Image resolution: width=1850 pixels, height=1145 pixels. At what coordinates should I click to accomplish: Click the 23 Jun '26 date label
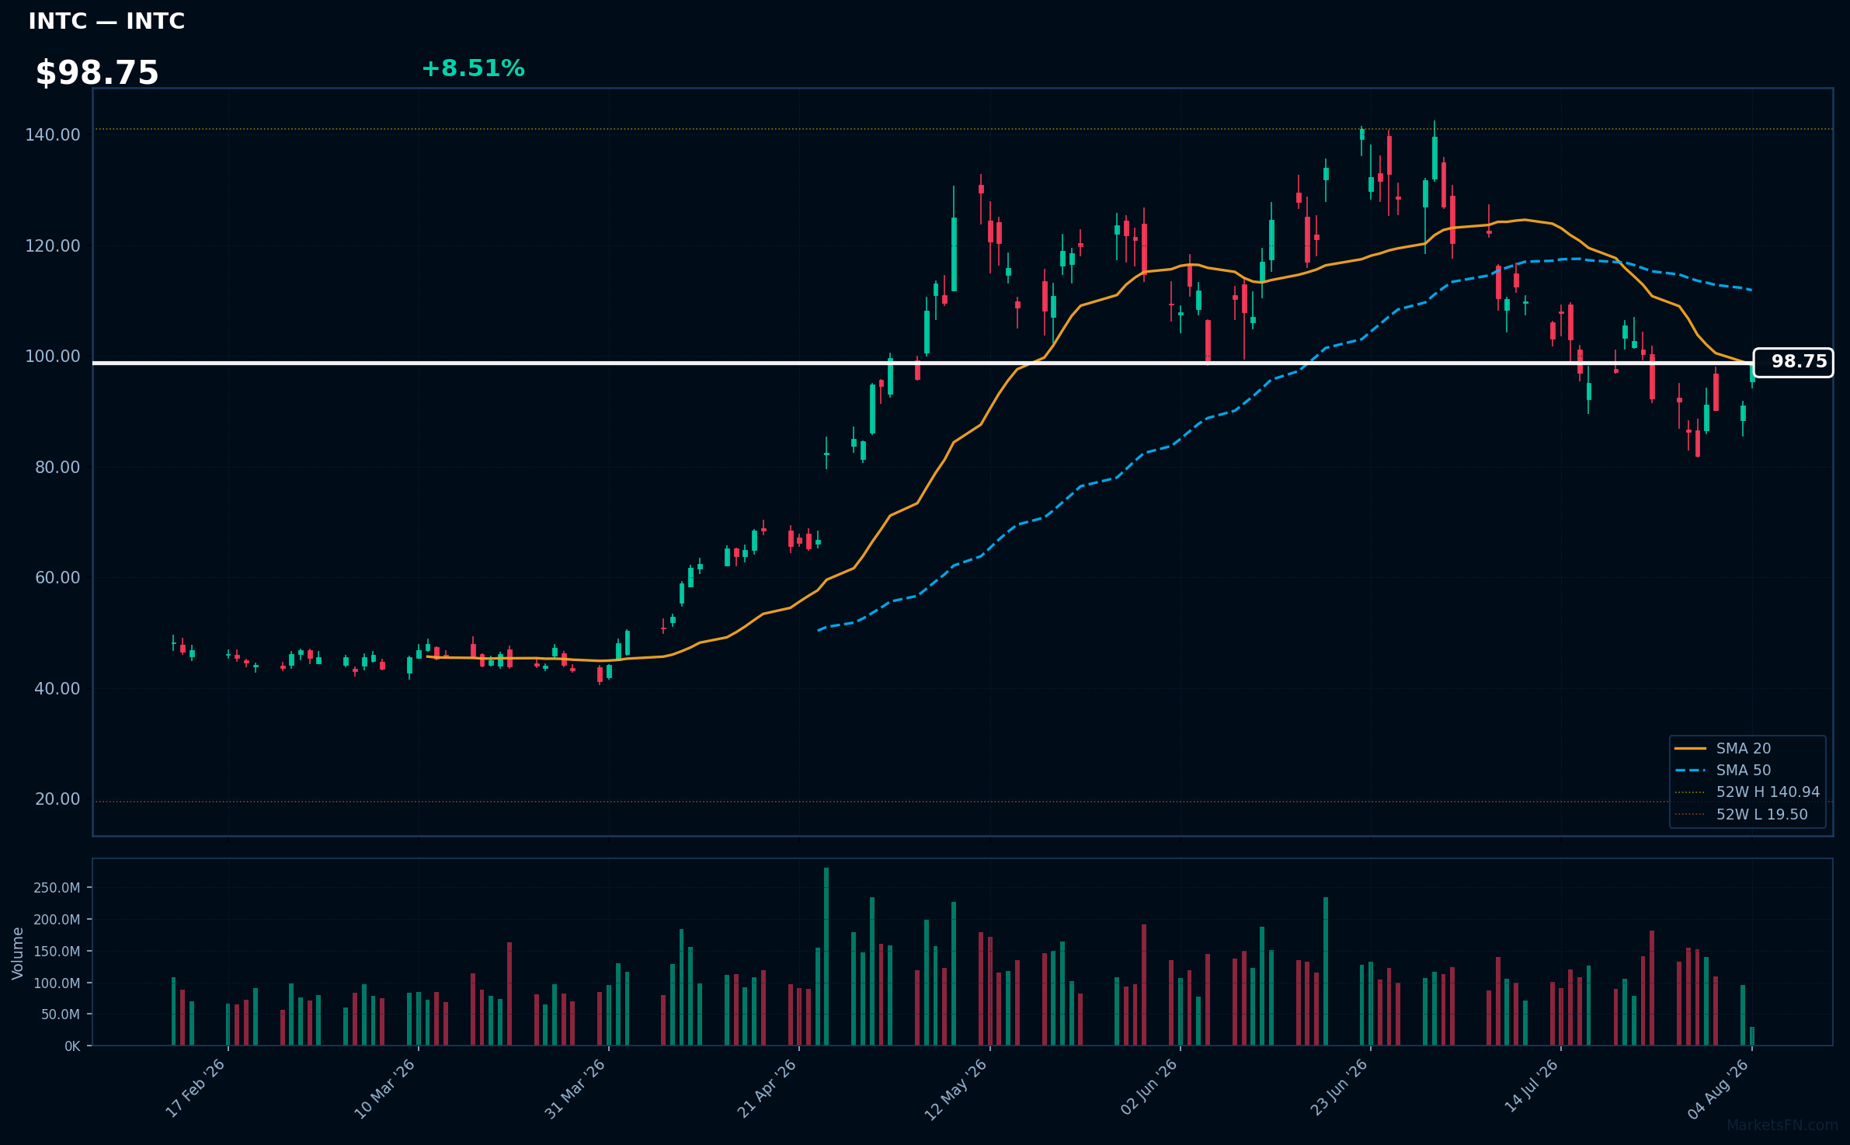1339,1088
